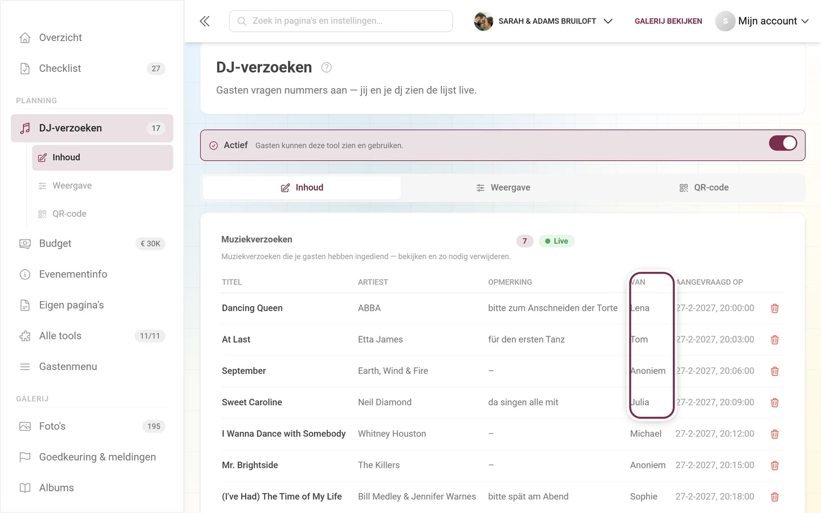Screen dimensions: 821x513
Task: Open the Foto's gallery icon item
Action: tap(25, 426)
